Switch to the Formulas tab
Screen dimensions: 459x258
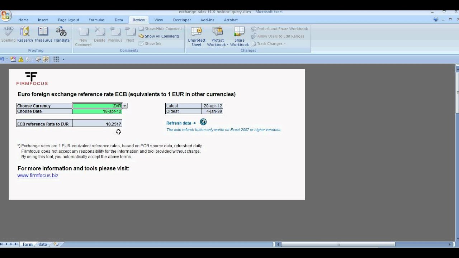[x=96, y=20]
